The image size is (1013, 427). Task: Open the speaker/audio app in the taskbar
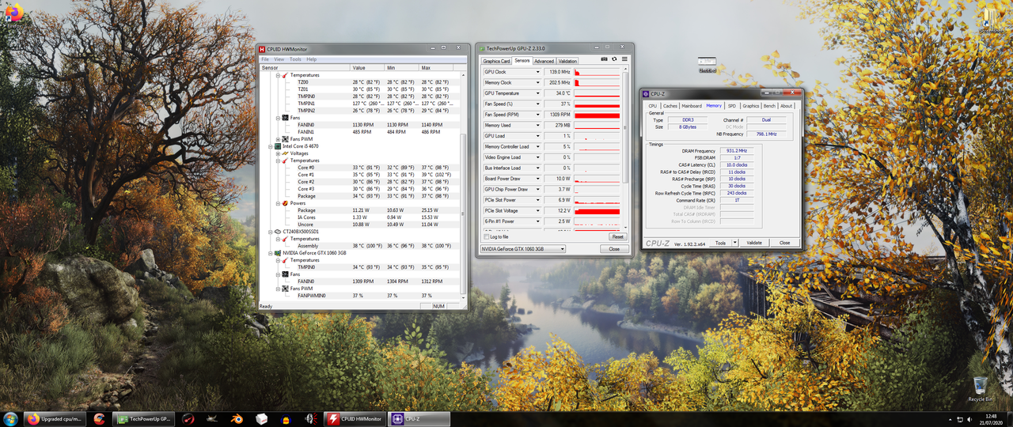(x=310, y=419)
